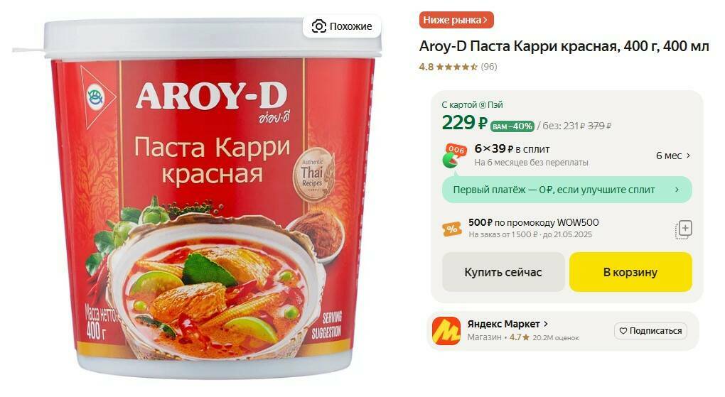Copy promo code WOW500 with copy icon
Image resolution: width=725 pixels, height=397 pixels.
pos(683,229)
